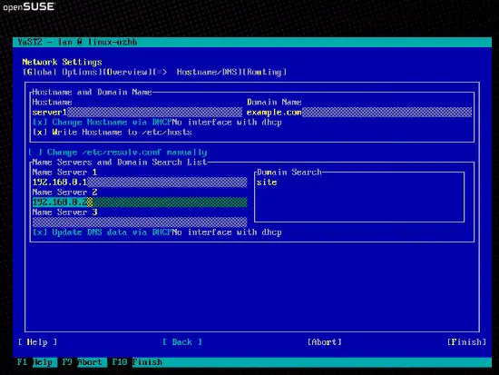This screenshot has height=375, width=499.
Task: Click the Help button
Action: tap(37, 342)
